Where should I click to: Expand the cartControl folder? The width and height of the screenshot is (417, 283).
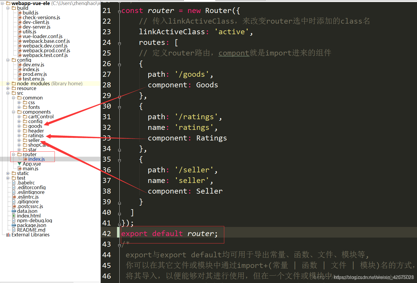19,117
